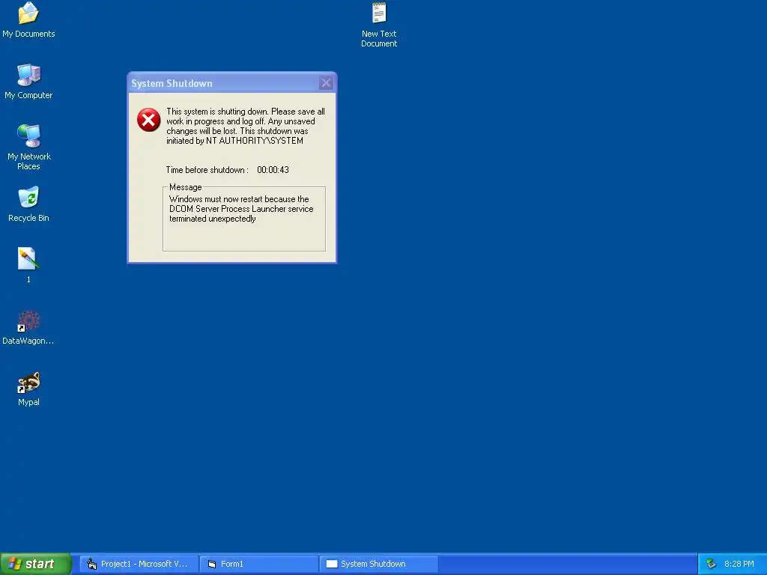This screenshot has height=575, width=767.
Task: Click the 'This system is shutting down' text
Action: click(x=246, y=126)
